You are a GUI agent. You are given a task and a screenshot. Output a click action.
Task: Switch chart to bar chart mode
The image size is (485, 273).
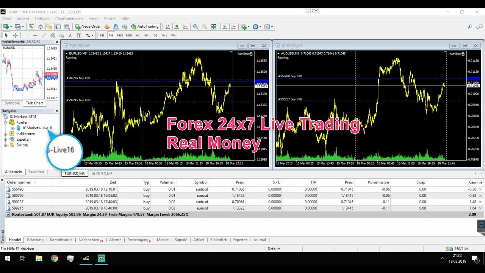[167, 27]
